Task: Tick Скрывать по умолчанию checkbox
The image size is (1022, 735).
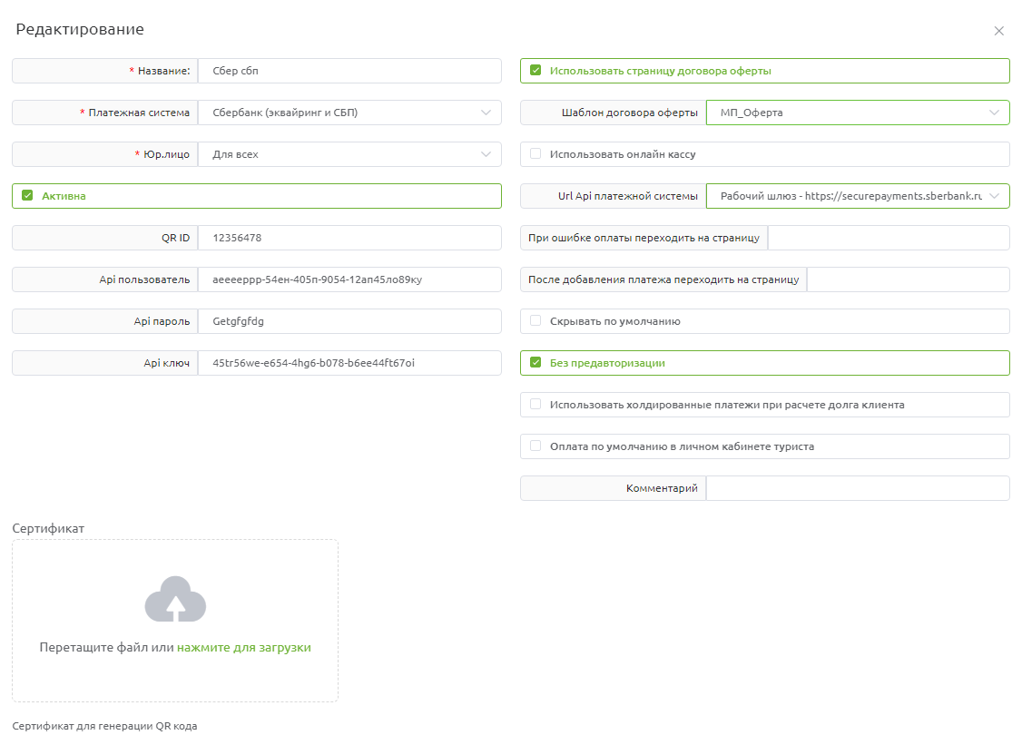Action: pyautogui.click(x=536, y=320)
